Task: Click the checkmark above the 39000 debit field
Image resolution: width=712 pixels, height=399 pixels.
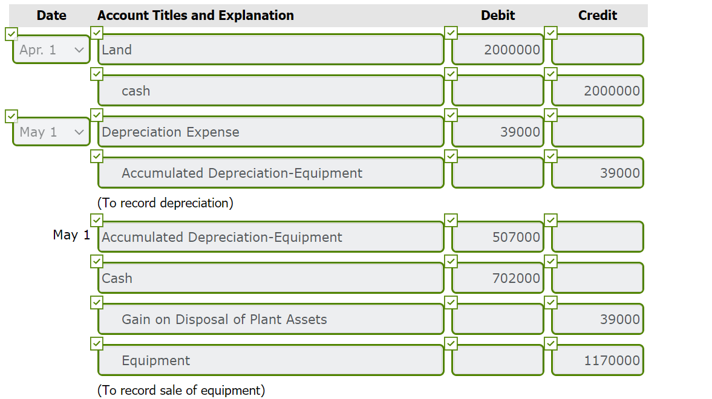Action: [x=451, y=115]
